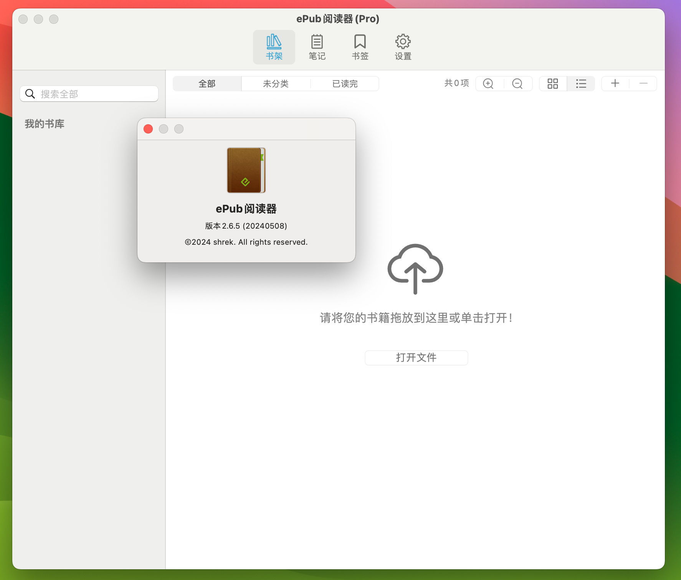
Task: Open the 书架 bookshelf tab
Action: 274,47
